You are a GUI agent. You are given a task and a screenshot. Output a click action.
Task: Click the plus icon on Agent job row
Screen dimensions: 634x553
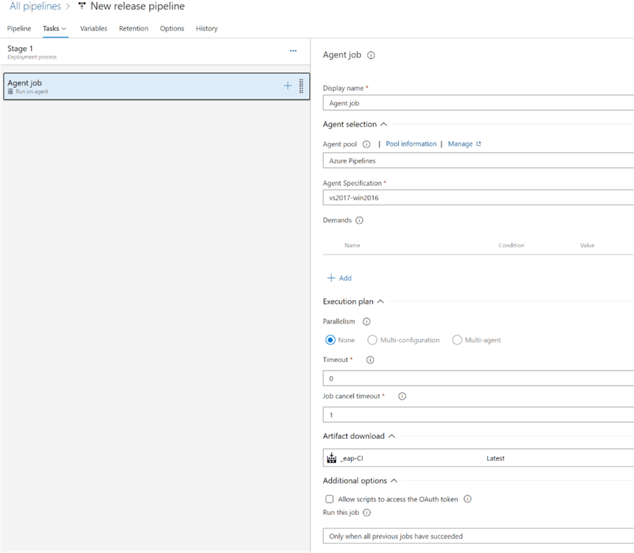coord(287,86)
